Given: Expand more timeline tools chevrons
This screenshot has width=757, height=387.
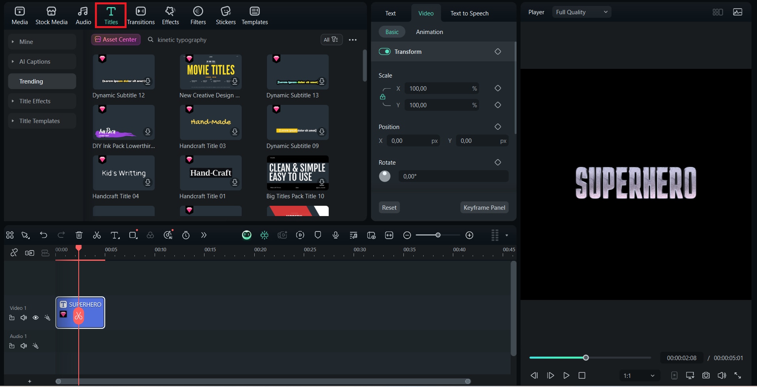Looking at the screenshot, I should (x=204, y=235).
